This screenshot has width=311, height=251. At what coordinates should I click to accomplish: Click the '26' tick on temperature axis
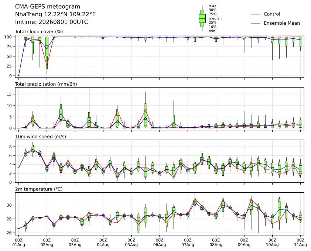(x=10, y=233)
